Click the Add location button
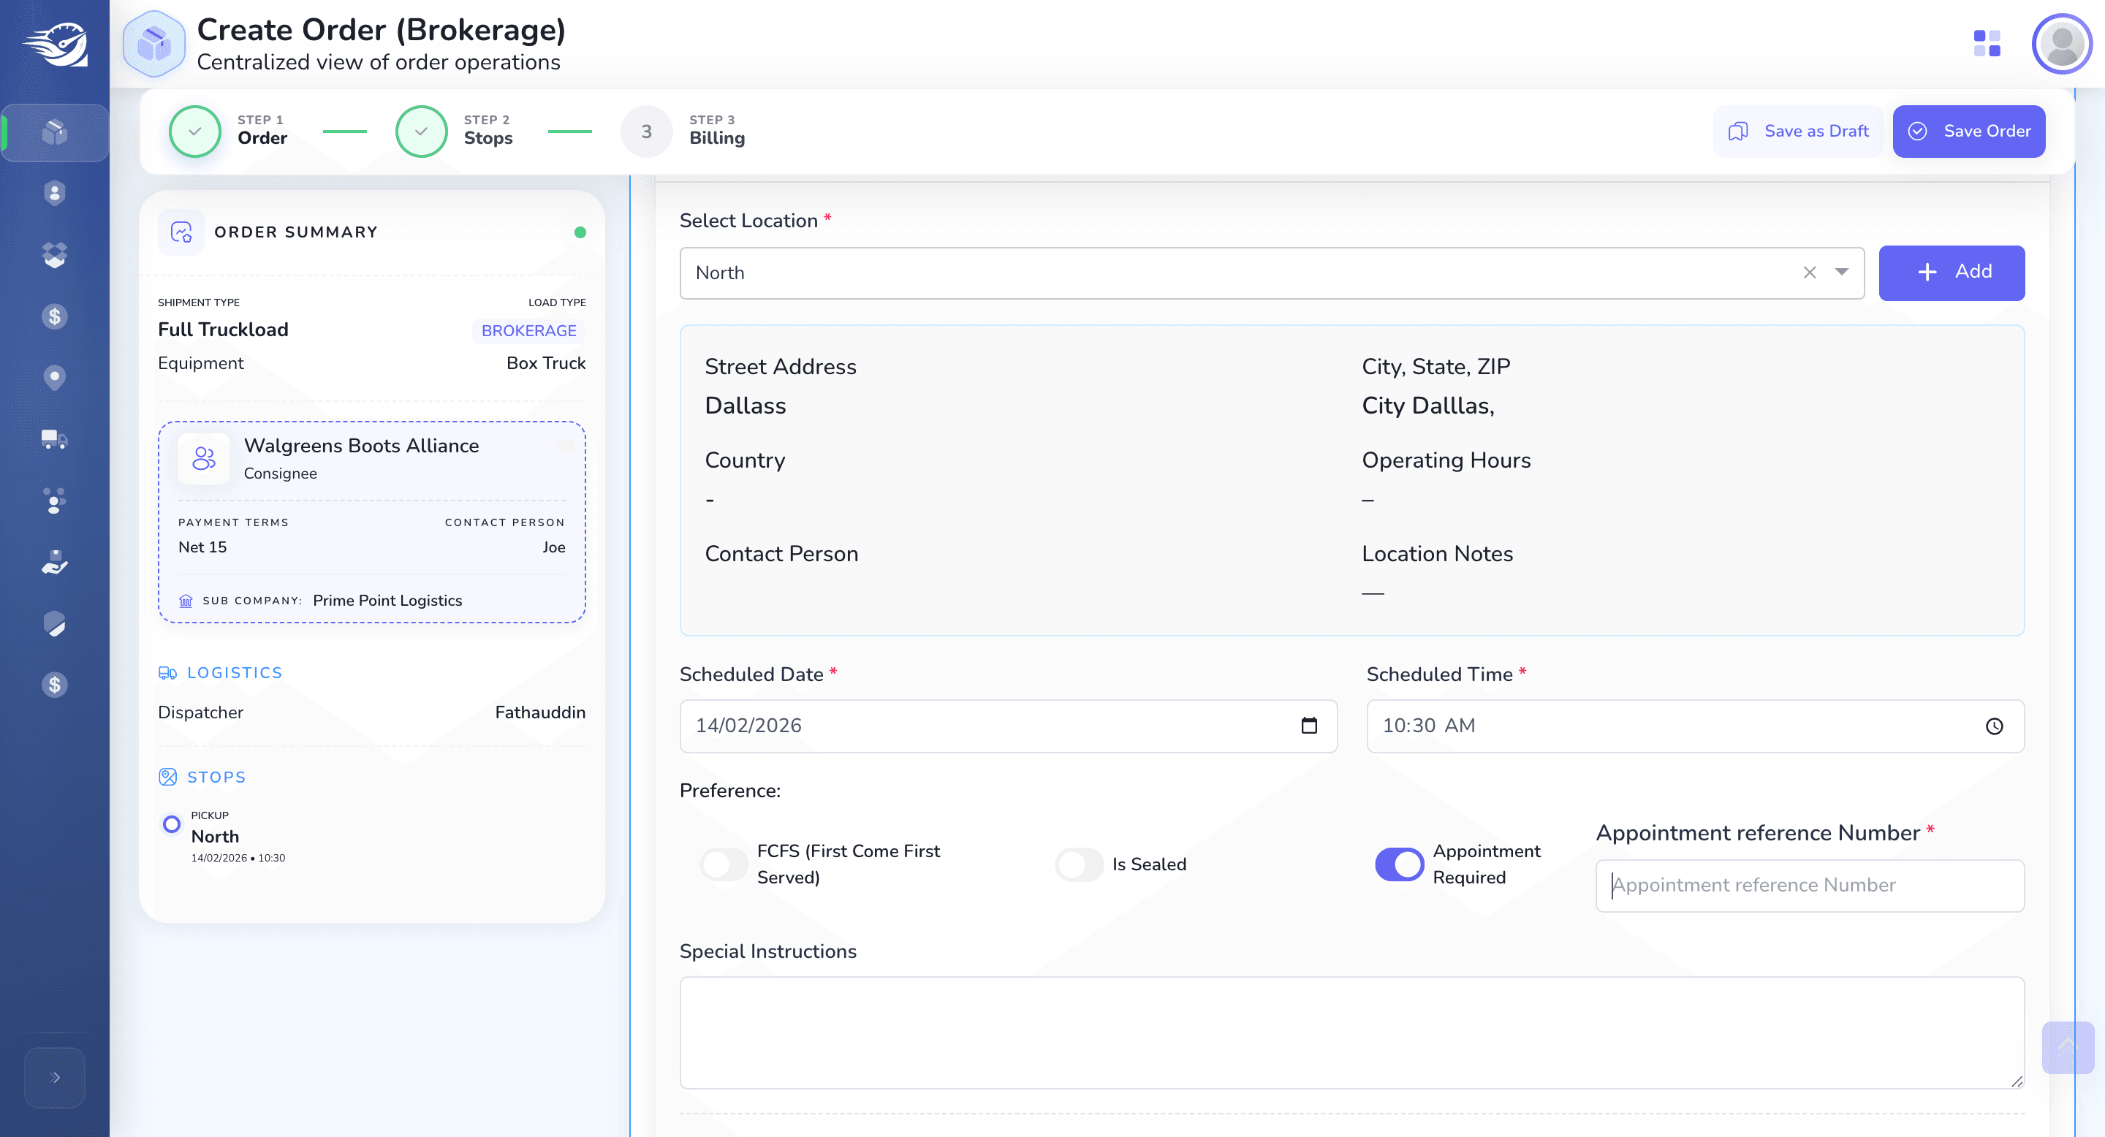 coord(1952,273)
